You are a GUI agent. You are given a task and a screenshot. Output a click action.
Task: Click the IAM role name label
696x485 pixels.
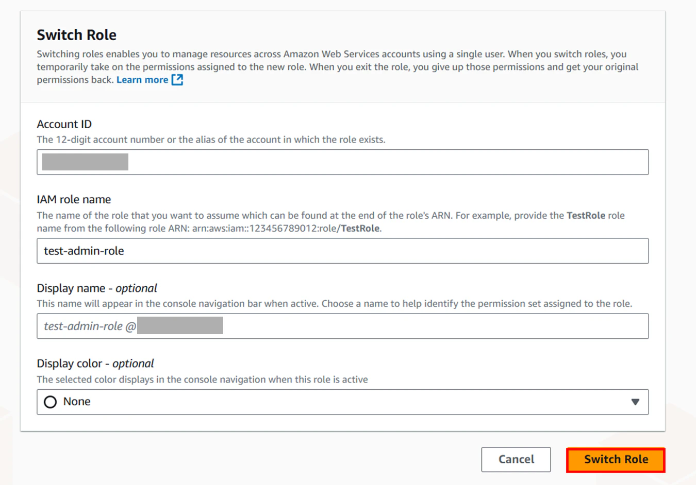point(74,199)
